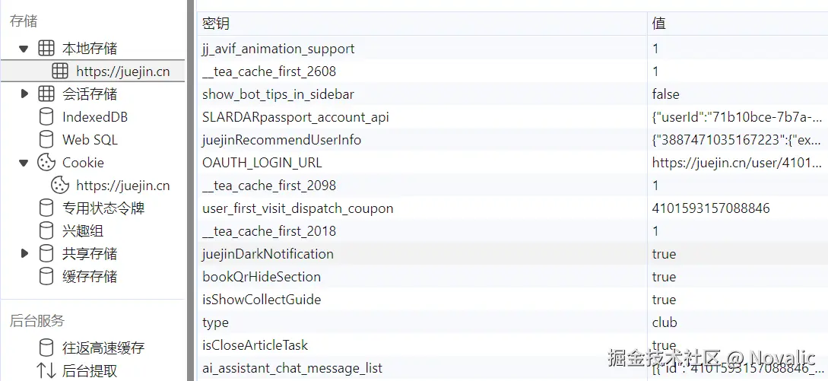The image size is (828, 381).
Task: Open 兴趣组 in the sidebar
Action: click(83, 231)
